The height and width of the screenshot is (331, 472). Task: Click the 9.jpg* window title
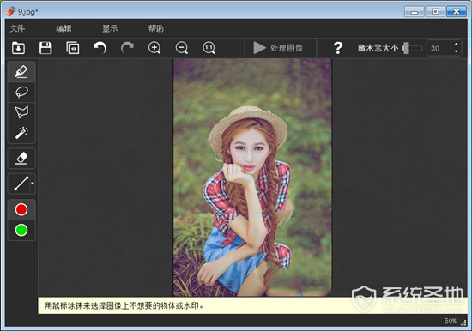tap(27, 12)
